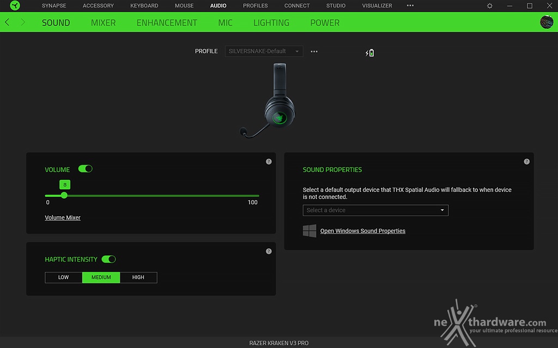Click the SOUND PROPERTIES heading
This screenshot has height=348, width=558.
click(332, 170)
